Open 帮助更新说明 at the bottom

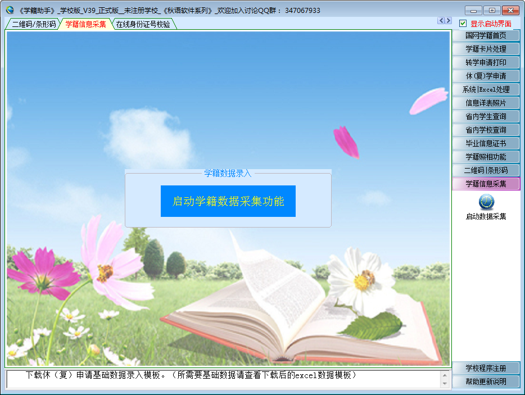486,382
